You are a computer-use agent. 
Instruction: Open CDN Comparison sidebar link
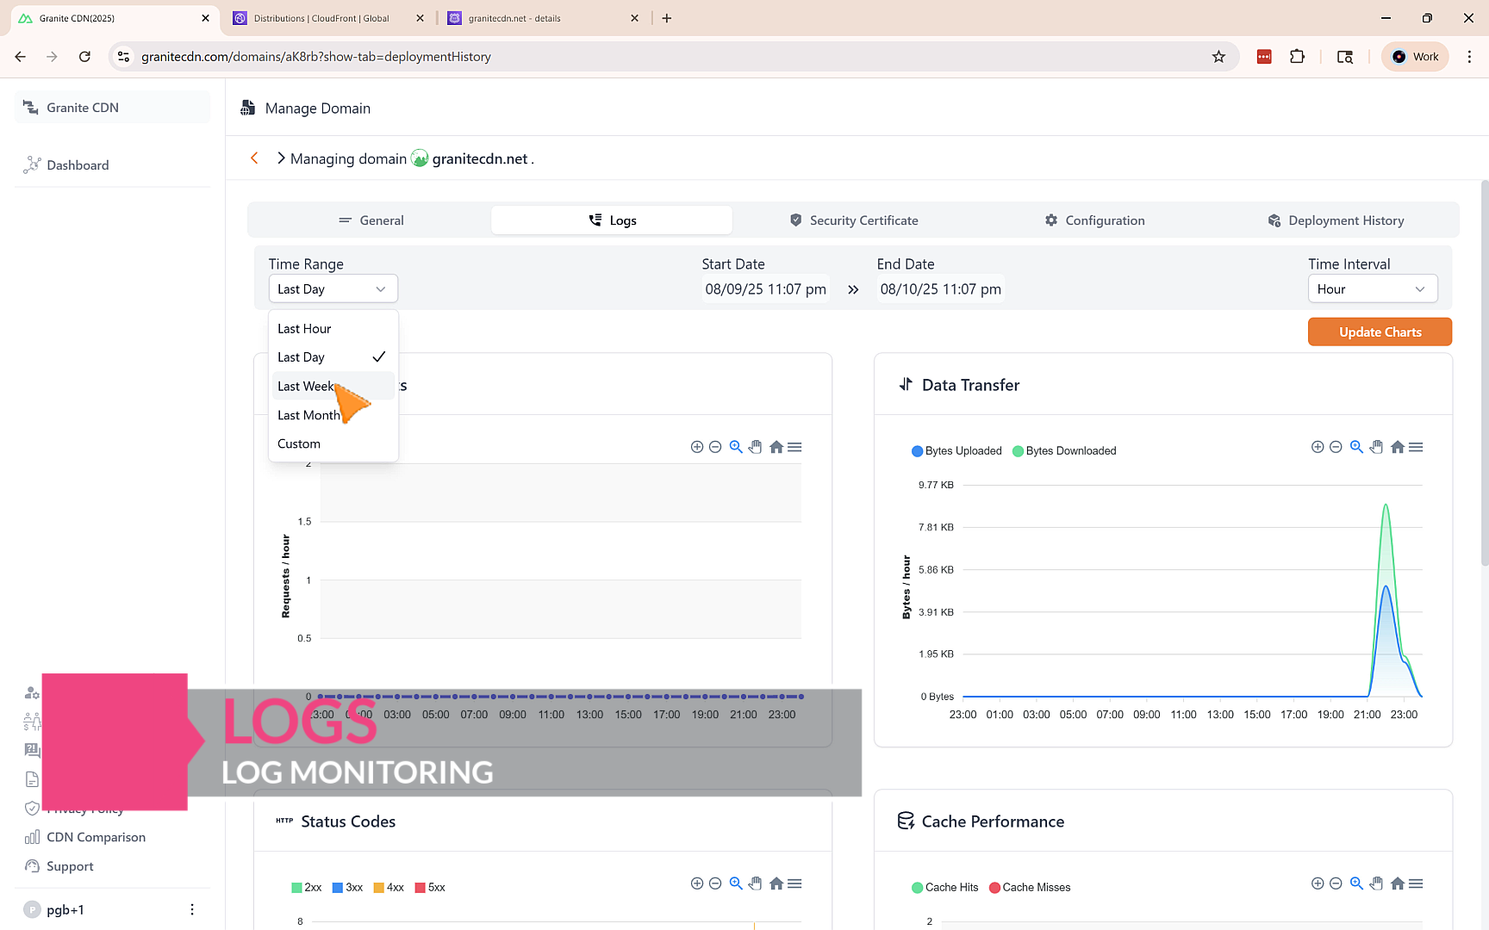pos(96,838)
